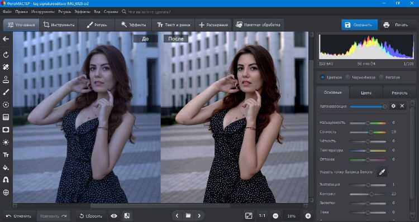Toggle the eye preview of original
The height and width of the screenshot is (222, 419).
114,216
